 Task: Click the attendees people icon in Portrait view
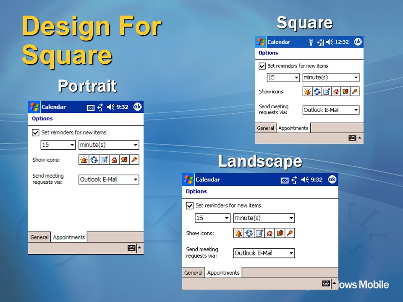124,160
